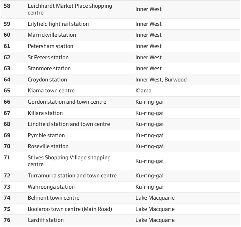
Task: Click Turramurra station and town centre
Action: [x=72, y=175]
